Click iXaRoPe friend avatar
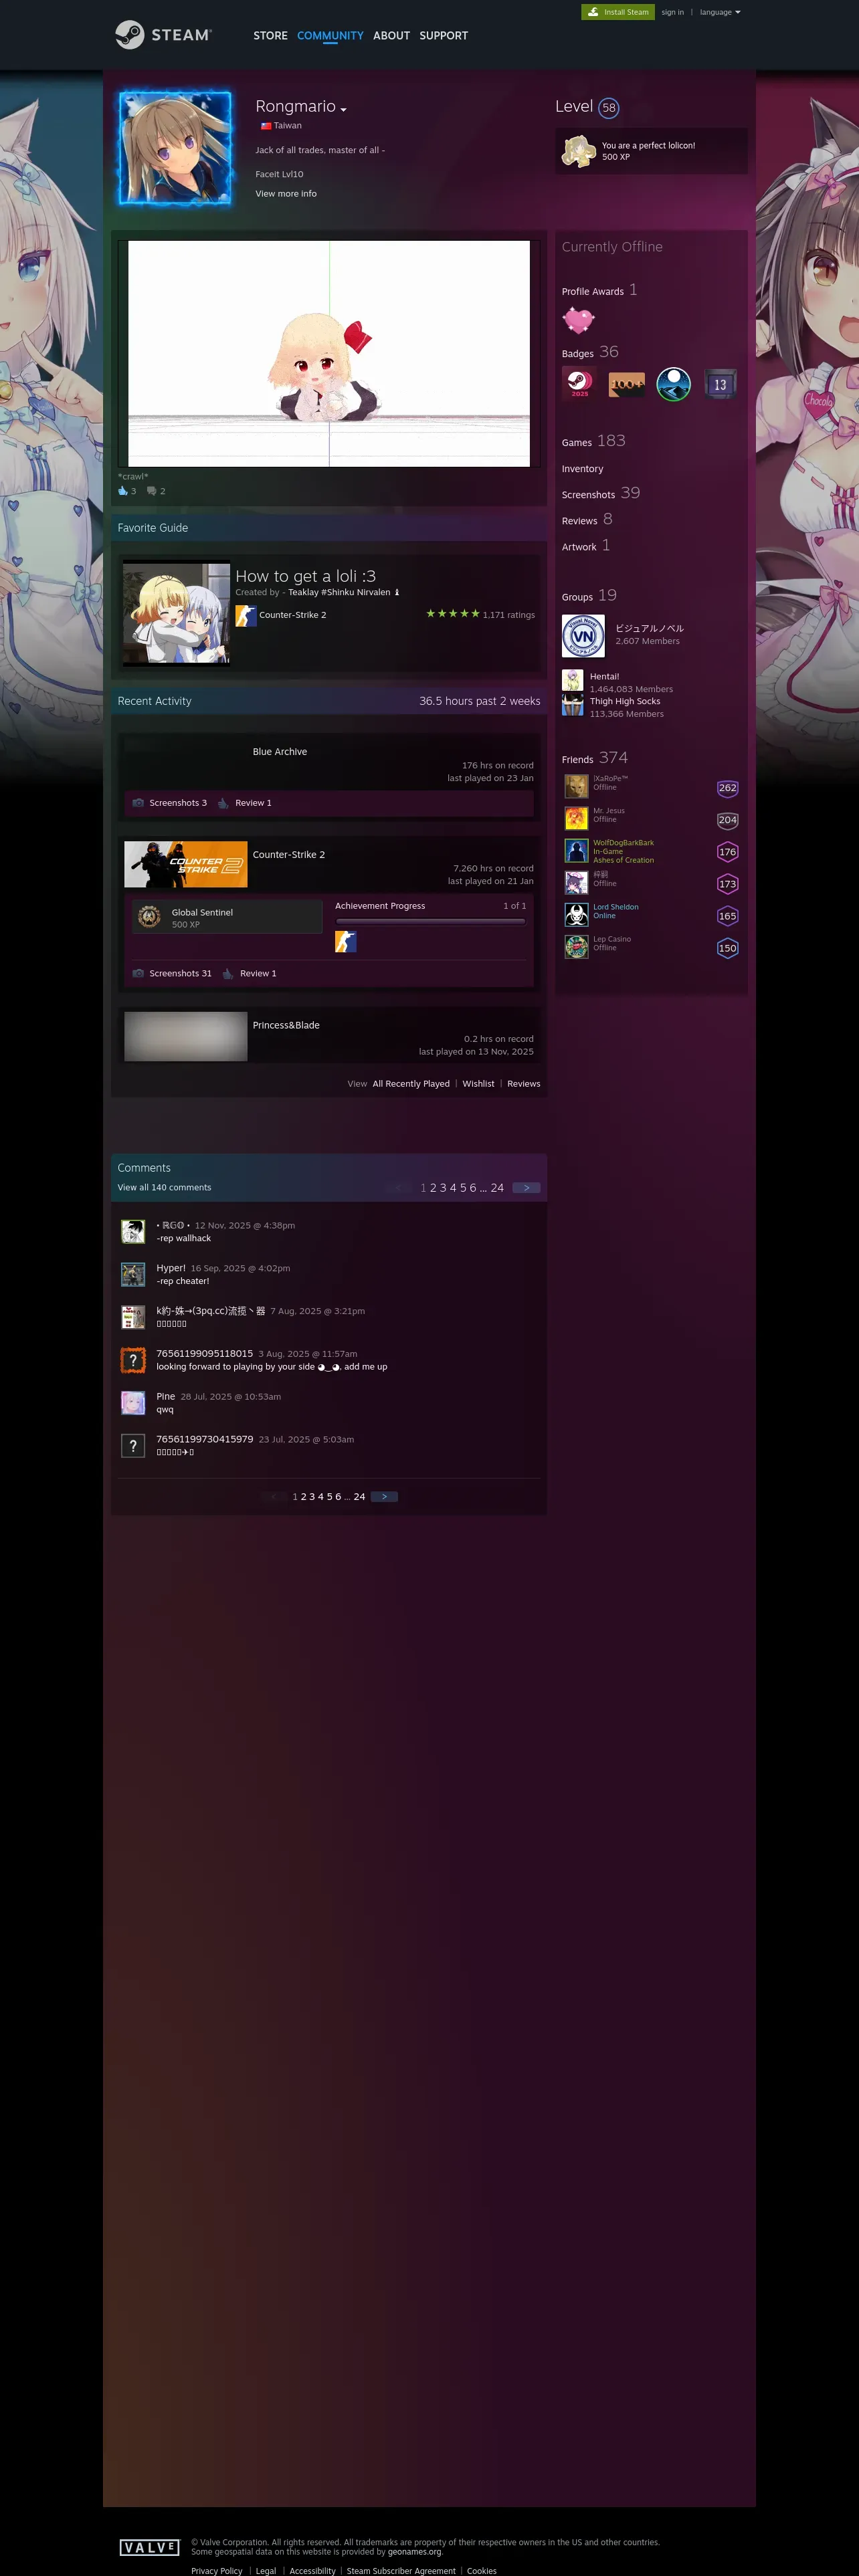 click(x=576, y=786)
